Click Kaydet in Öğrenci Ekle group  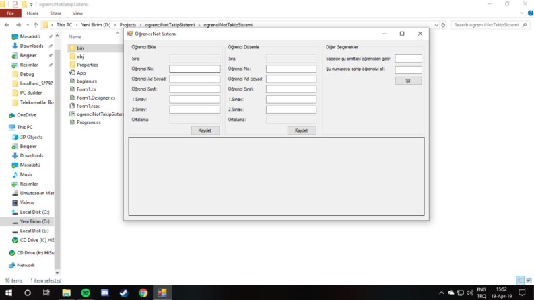pos(205,130)
